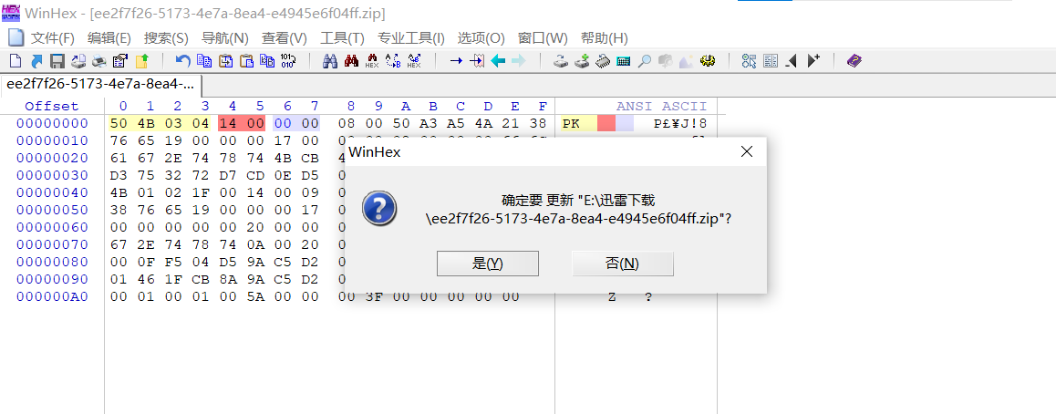Click the teal Back navigation arrow
This screenshot has height=414, width=1056.
(498, 60)
